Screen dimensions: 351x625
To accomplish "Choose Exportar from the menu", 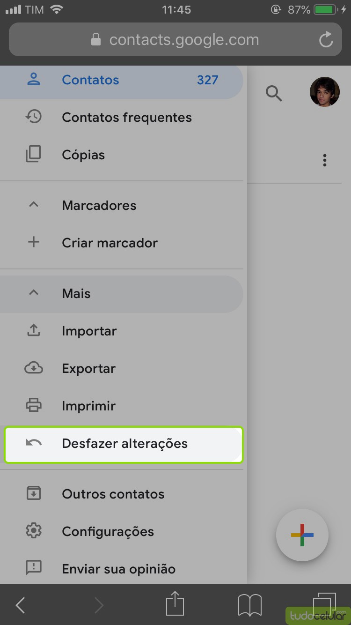I will click(88, 369).
